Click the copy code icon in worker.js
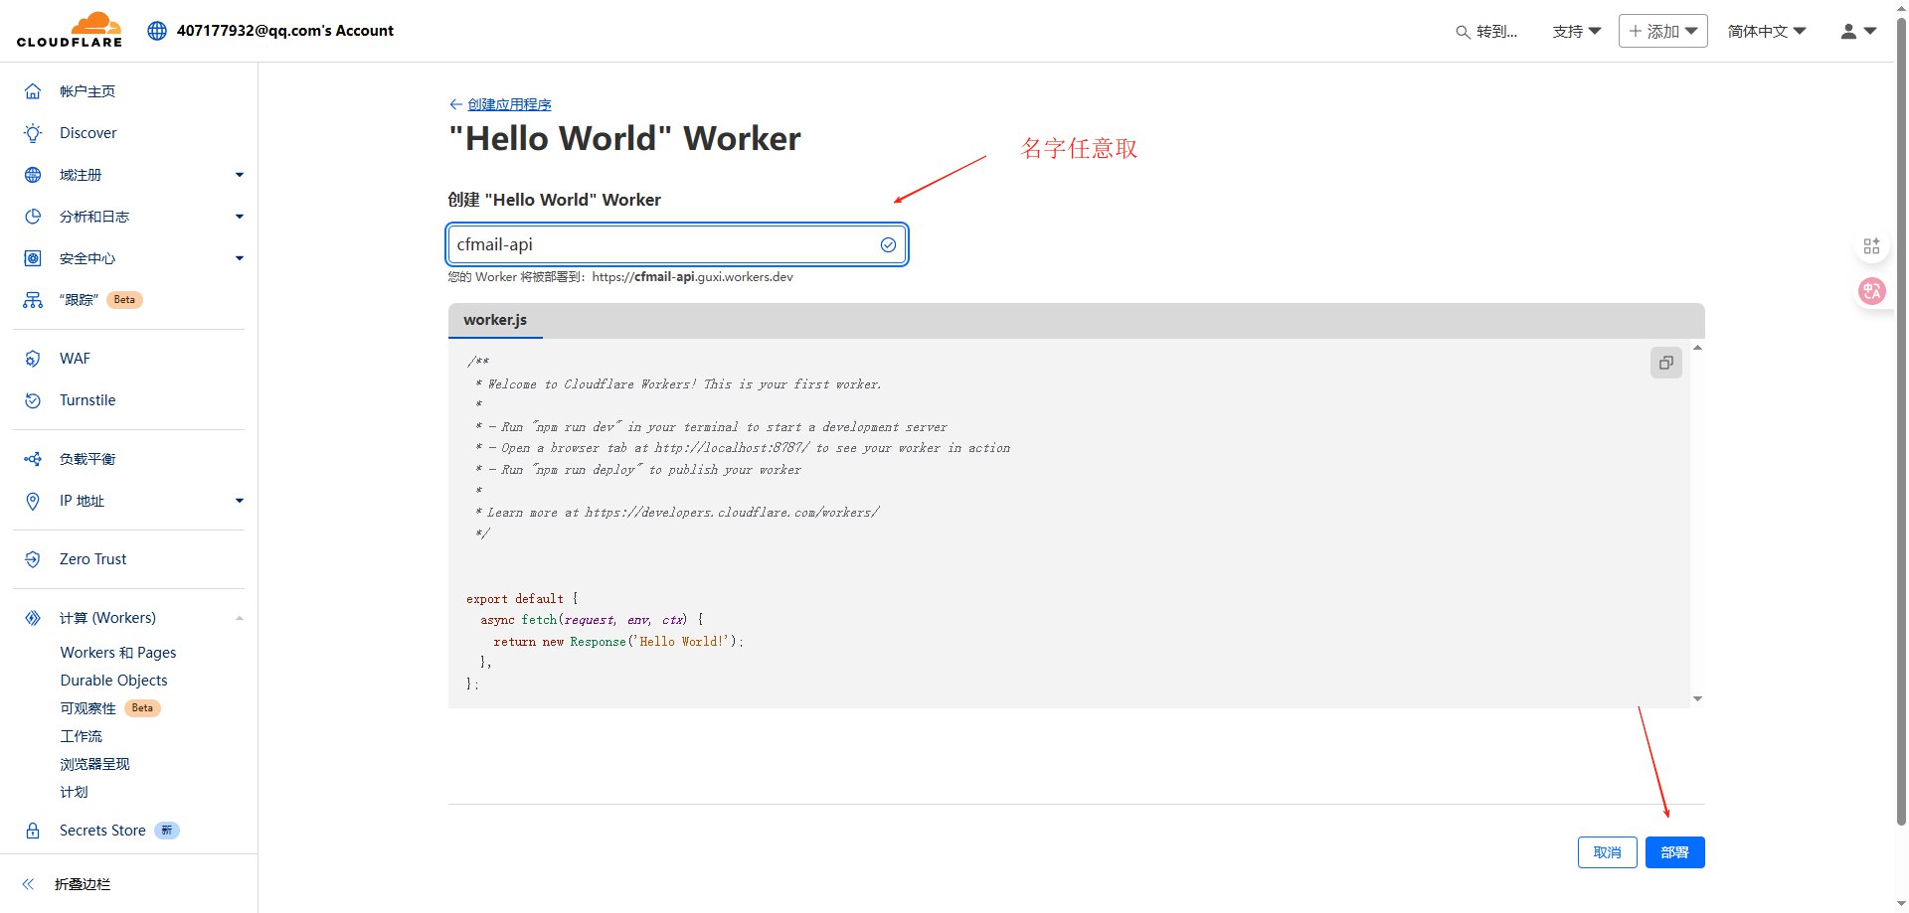 click(1665, 363)
